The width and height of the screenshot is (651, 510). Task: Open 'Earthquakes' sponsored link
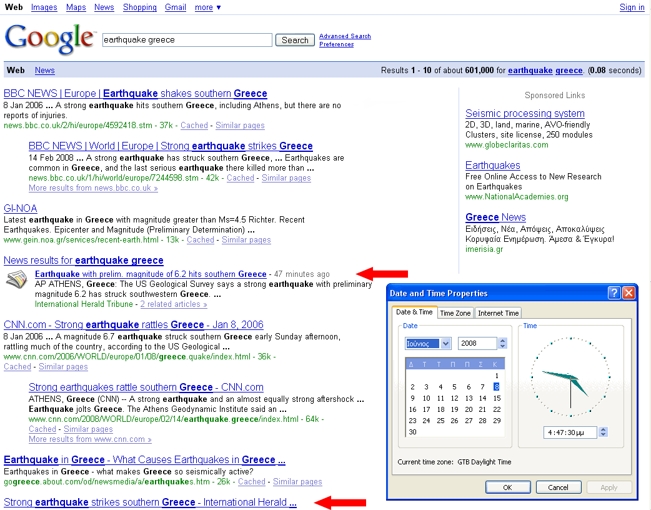point(493,165)
